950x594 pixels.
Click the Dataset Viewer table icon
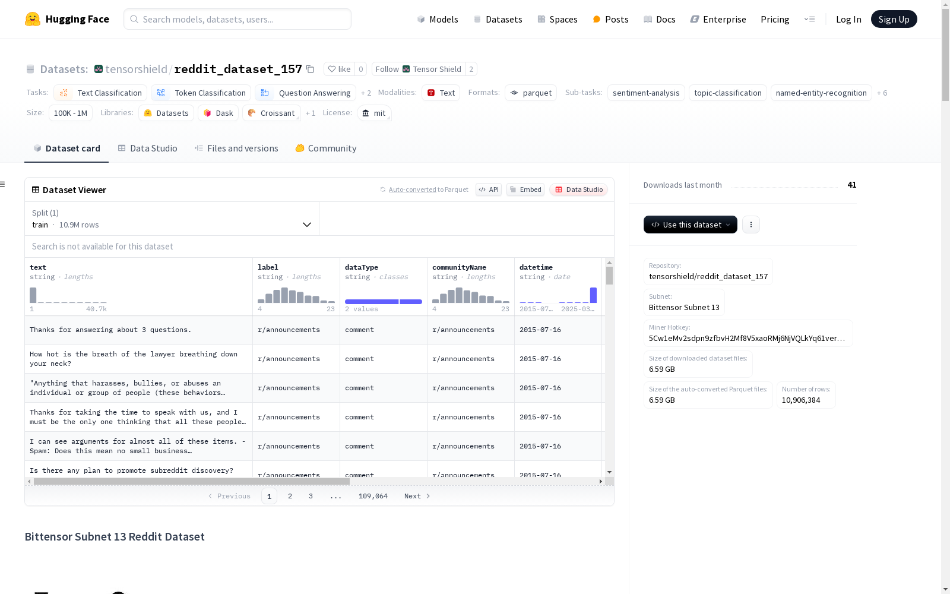(36, 190)
